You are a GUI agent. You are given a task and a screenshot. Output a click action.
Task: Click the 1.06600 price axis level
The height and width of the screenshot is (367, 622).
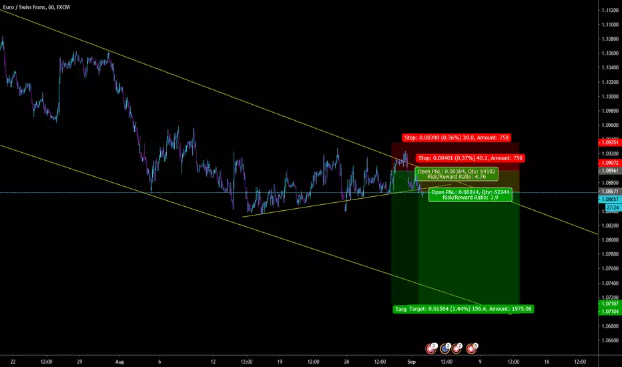pos(610,340)
